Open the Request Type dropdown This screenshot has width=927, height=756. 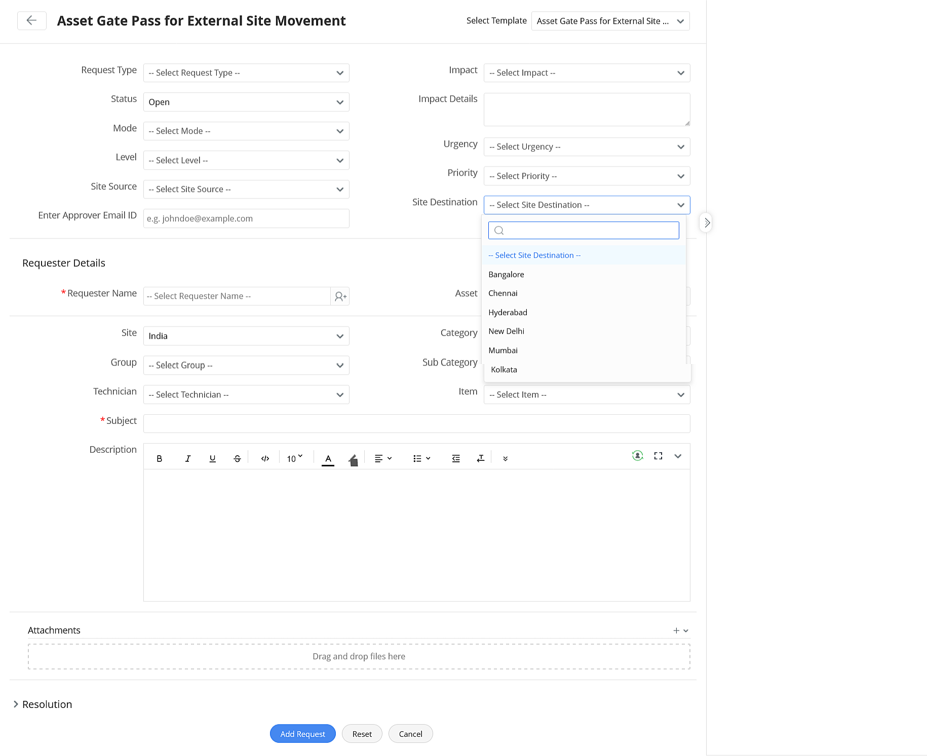[246, 73]
